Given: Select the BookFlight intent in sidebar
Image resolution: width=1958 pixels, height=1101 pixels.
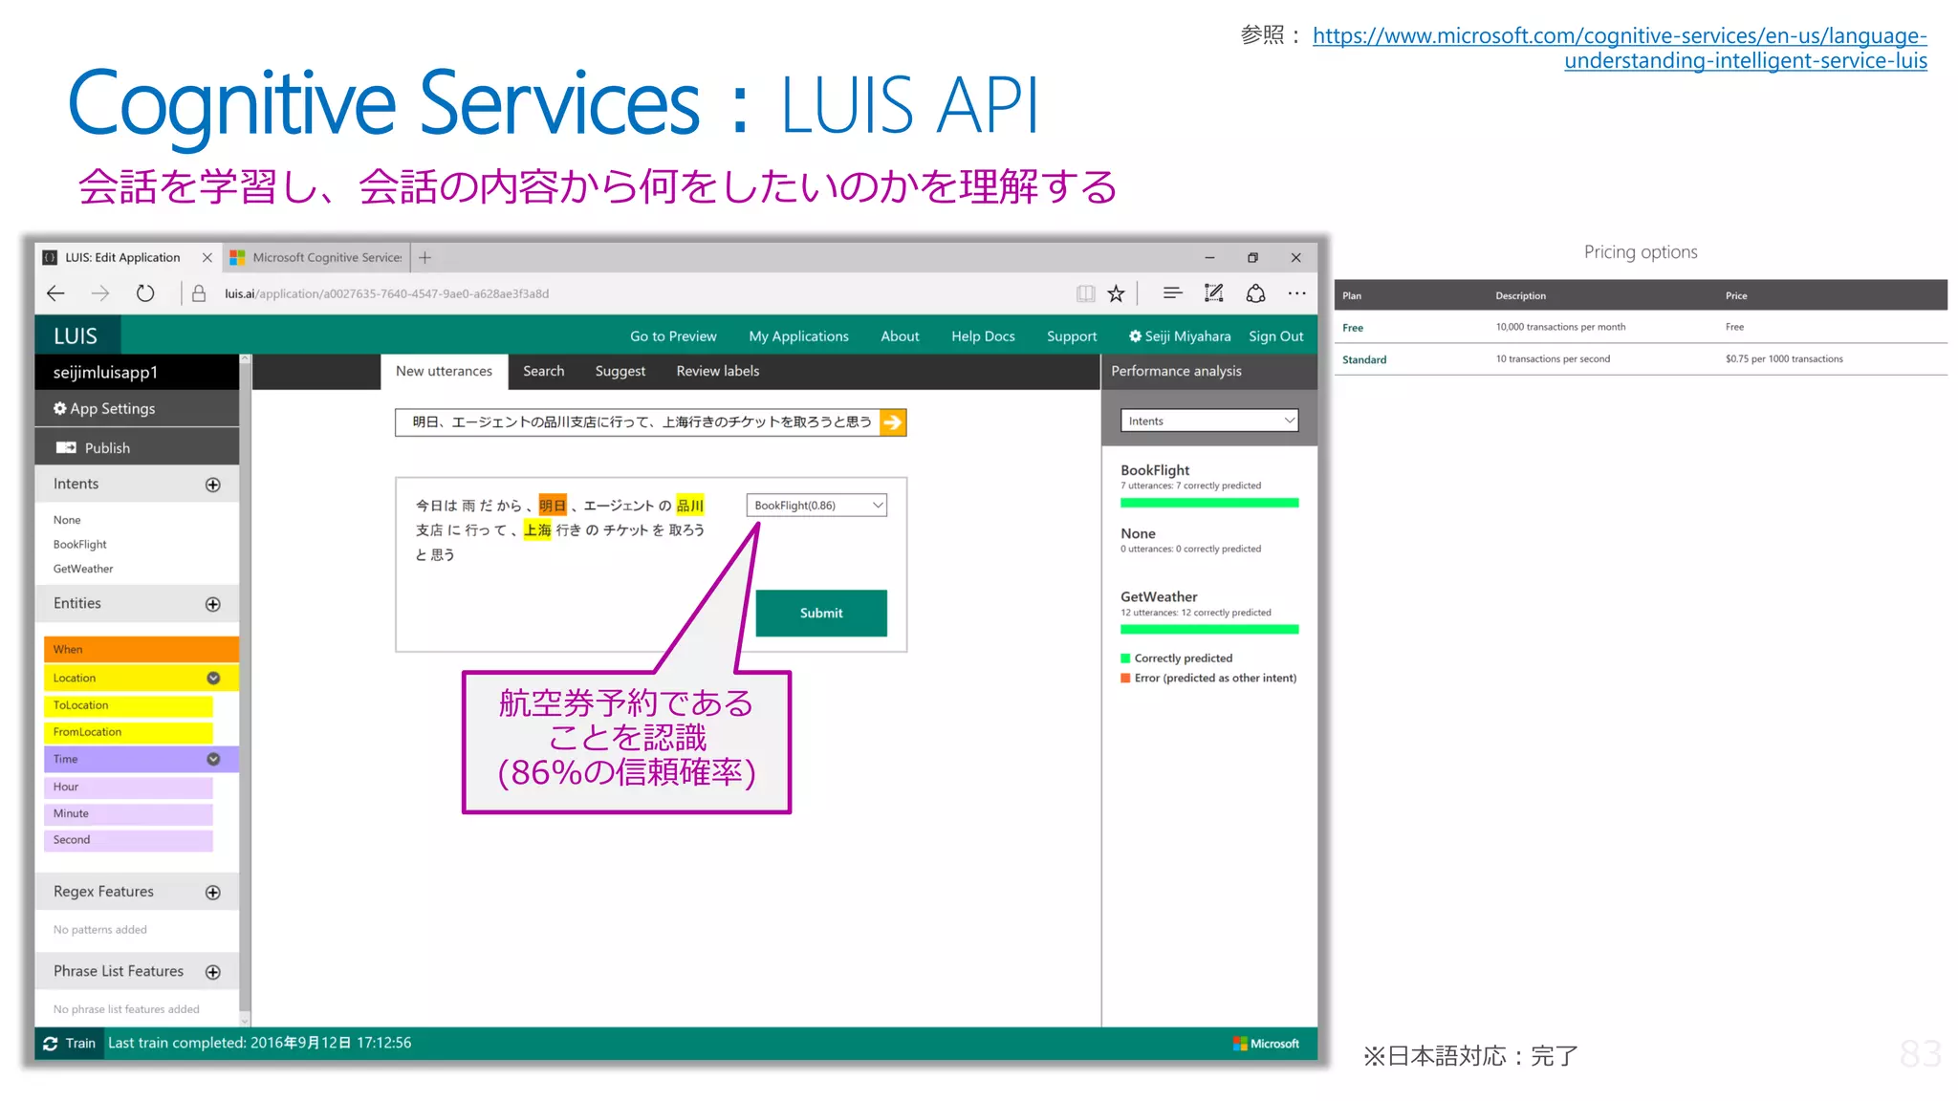Looking at the screenshot, I should tap(79, 545).
